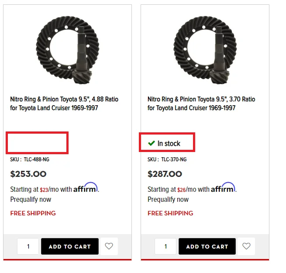Add the 4.88 Ratio product to wishlist
Image resolution: width=286 pixels, height=273 pixels.
[x=109, y=246]
